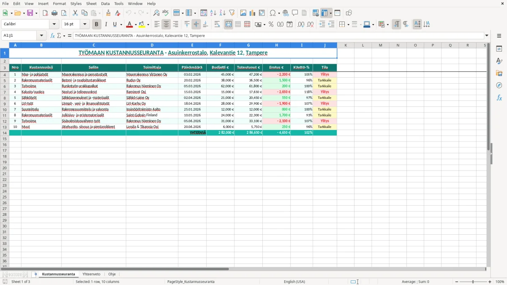Click row 14 header

[x=4, y=133]
